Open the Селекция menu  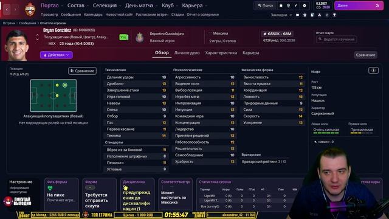coord(105,5)
